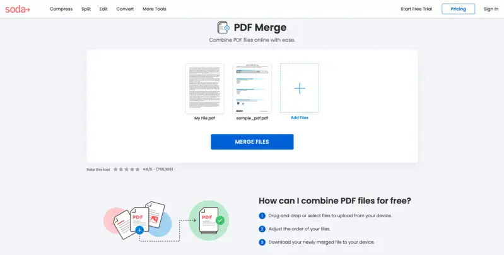Open the Edit menu

coord(103,9)
